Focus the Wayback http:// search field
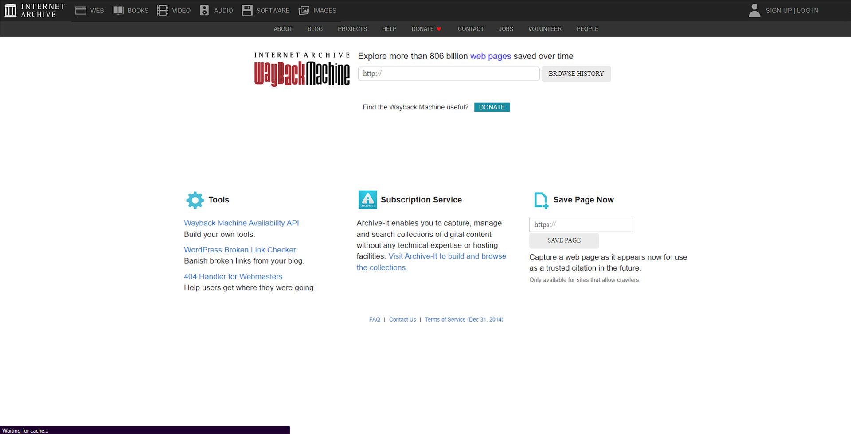 tap(449, 74)
